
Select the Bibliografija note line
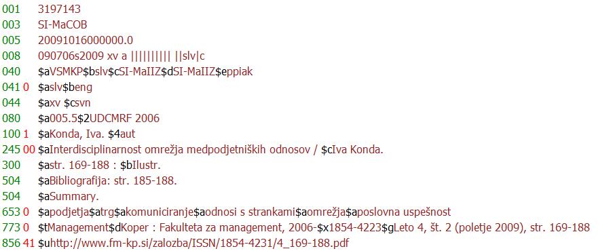click(107, 181)
